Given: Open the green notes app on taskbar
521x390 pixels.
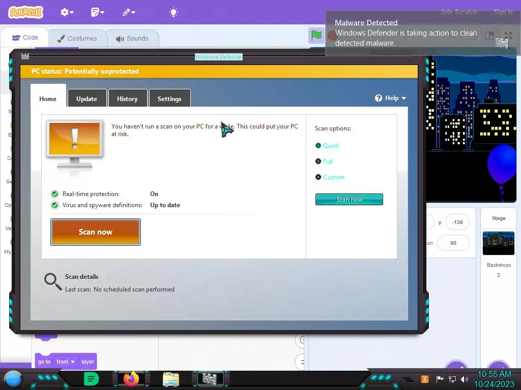Looking at the screenshot, I should (x=92, y=379).
